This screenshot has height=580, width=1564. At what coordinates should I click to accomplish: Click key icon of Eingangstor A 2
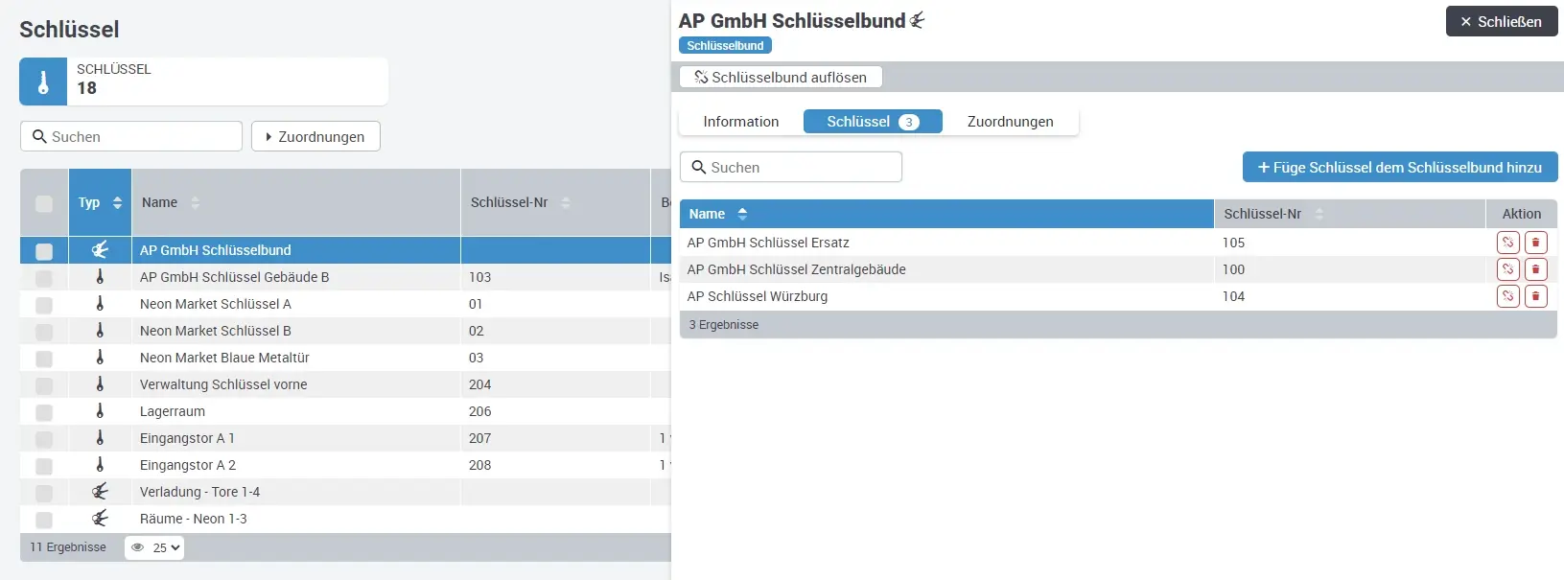[100, 465]
